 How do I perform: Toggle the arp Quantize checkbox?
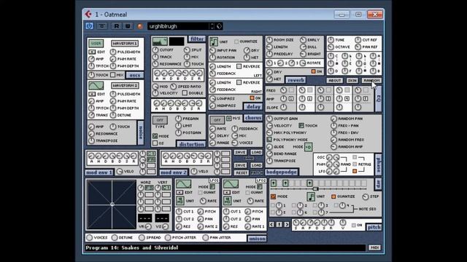tap(333, 196)
